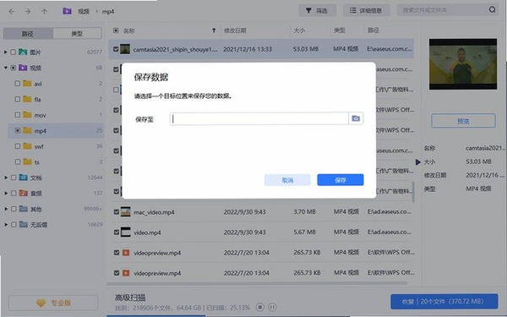Collapse the 视频 tree node
Viewport: 507px width, 317px height.
6,68
